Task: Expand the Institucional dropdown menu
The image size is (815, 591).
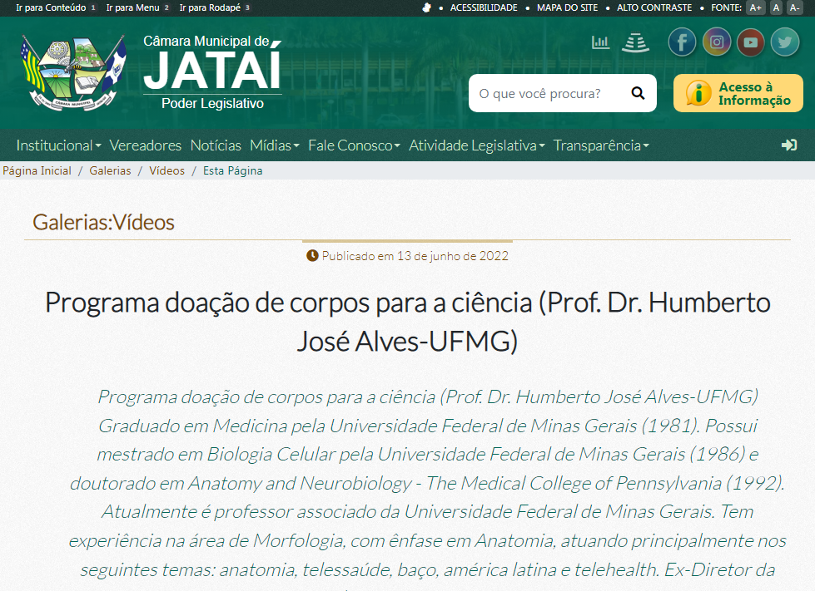Action: click(x=58, y=145)
